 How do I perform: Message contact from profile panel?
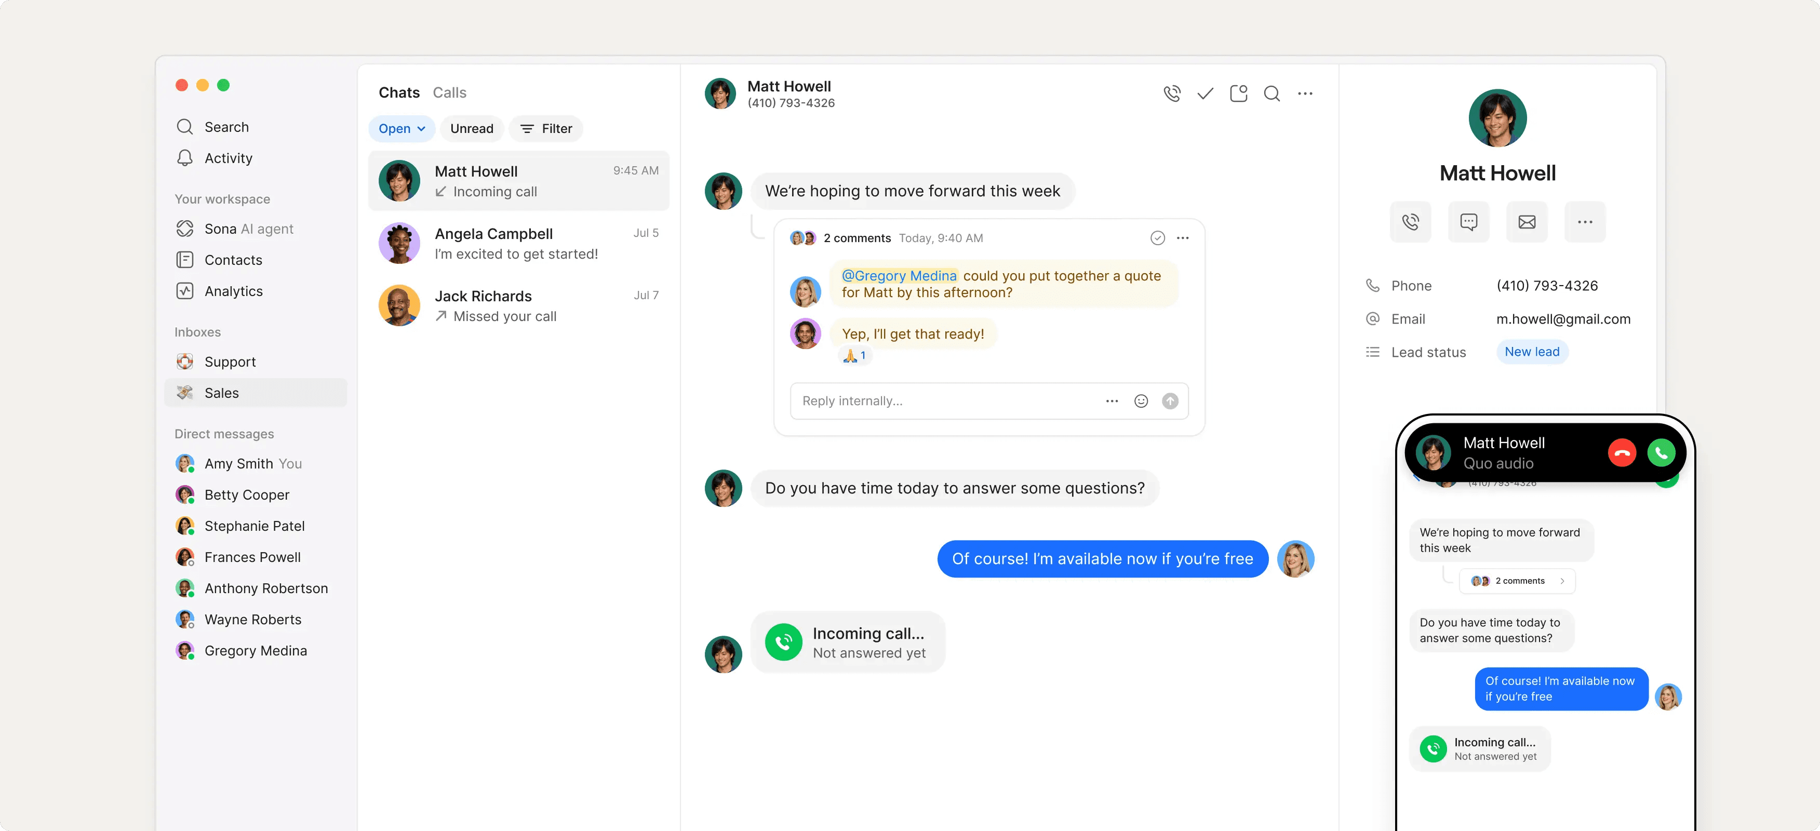[x=1469, y=222]
